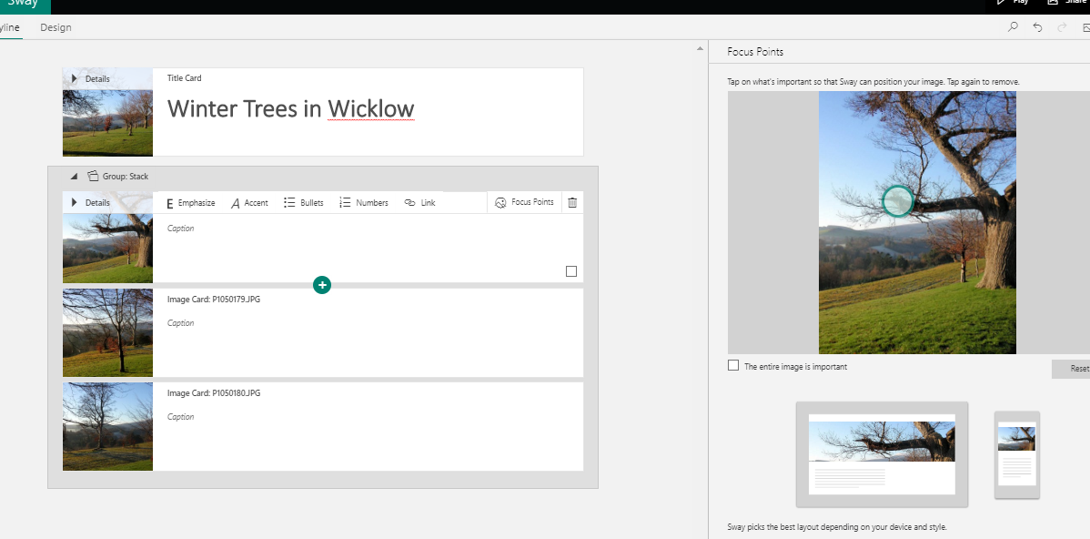Image resolution: width=1090 pixels, height=539 pixels.
Task: Undo the last action
Action: tap(1037, 27)
